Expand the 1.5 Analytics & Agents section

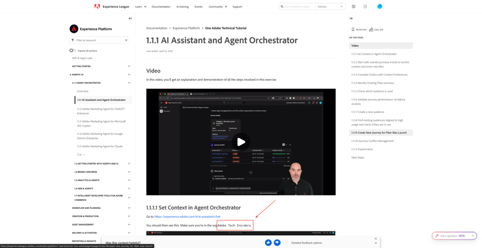point(129,180)
